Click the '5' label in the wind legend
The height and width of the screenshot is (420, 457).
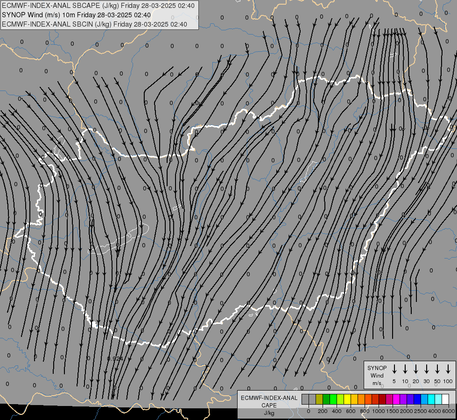(394, 381)
